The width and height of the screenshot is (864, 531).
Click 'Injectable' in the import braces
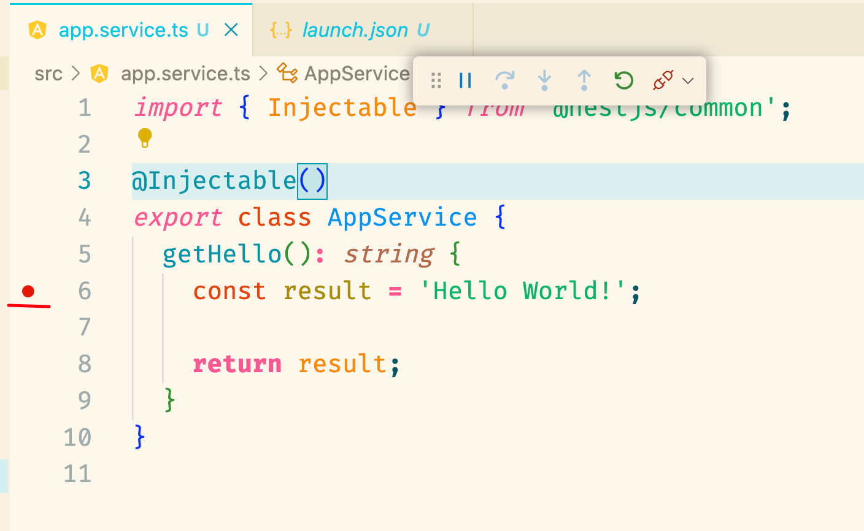click(x=342, y=108)
